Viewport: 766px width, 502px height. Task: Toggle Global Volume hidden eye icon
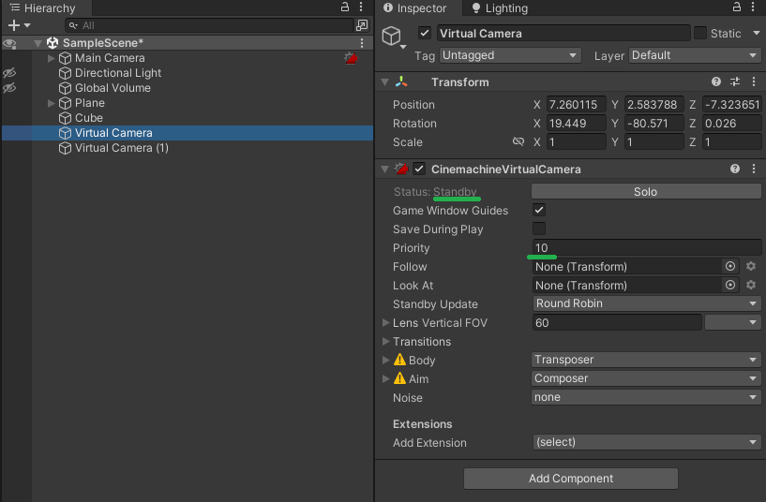click(x=9, y=88)
